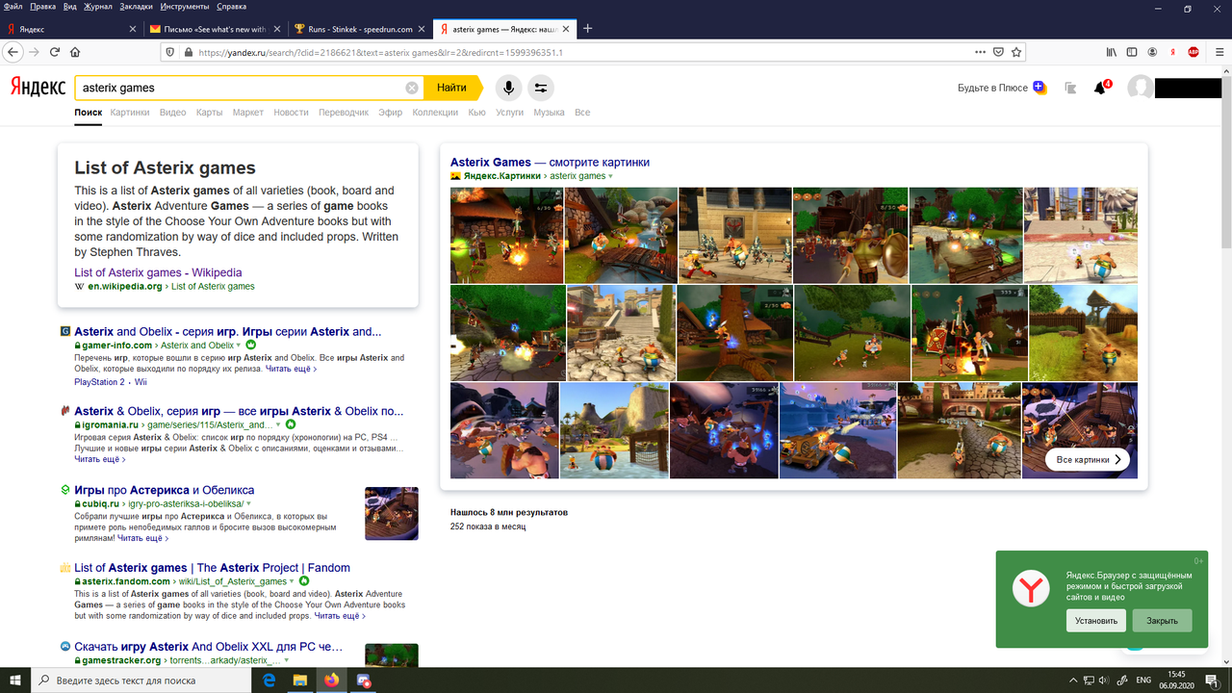This screenshot has height=693, width=1232.
Task: Click PlayStation 2 sublink under gamer-info result
Action: click(99, 382)
